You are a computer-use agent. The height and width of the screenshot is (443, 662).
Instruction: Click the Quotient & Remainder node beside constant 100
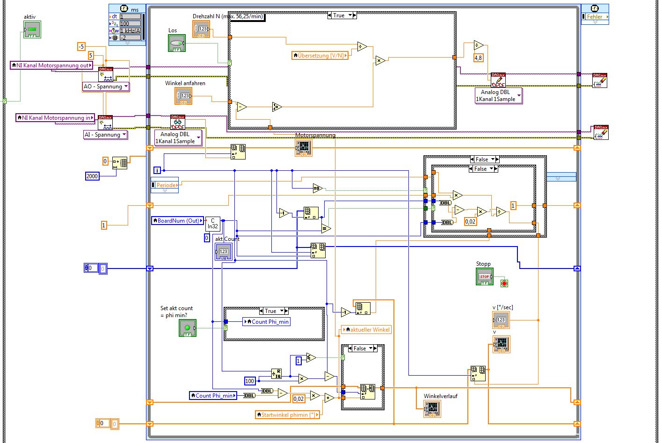[x=276, y=373]
